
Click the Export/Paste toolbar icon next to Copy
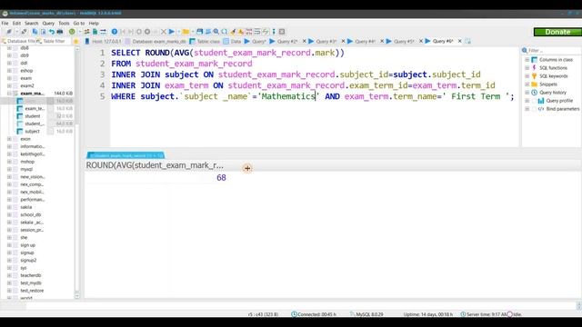click(43, 32)
